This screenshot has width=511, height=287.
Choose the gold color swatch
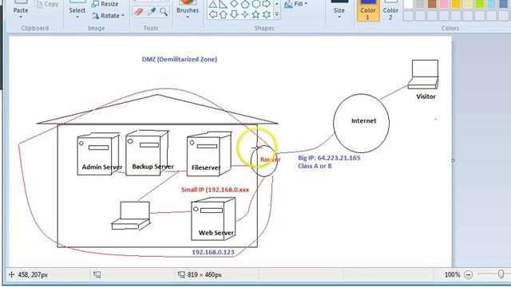click(x=456, y=4)
